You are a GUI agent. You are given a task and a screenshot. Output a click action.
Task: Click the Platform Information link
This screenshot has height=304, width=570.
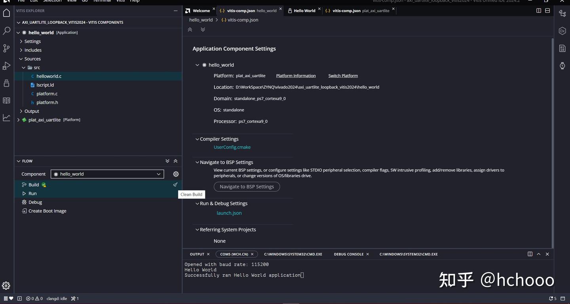296,76
